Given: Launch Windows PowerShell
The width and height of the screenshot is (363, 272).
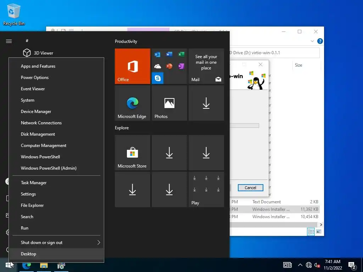Looking at the screenshot, I should [x=56, y=157].
